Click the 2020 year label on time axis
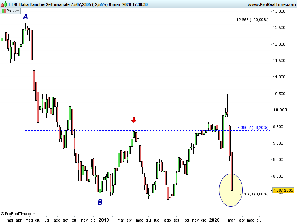The height and width of the screenshot is (223, 297). (x=215, y=220)
